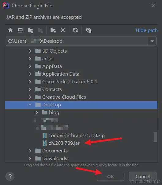Image resolution: width=162 pixels, height=185 pixels.
Task: Select file name tongyi-jetbrains-1.1.0.zip
Action: point(77,136)
